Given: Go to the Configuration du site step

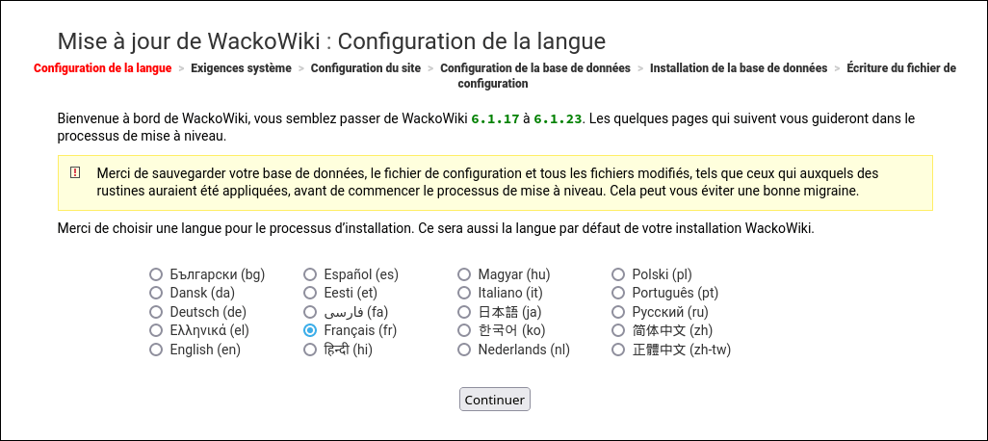Looking at the screenshot, I should tap(365, 68).
